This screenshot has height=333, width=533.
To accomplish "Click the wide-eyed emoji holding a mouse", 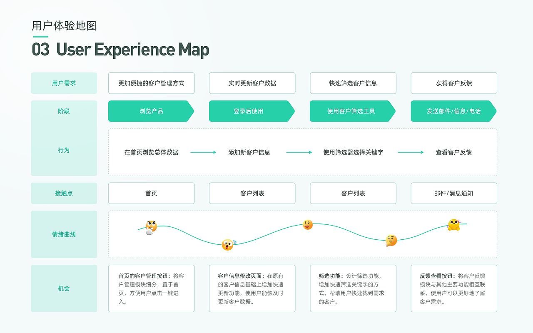I will [151, 227].
